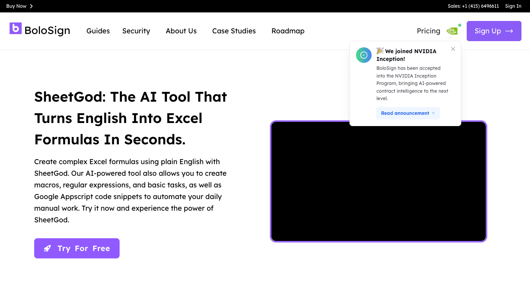Open the Case Studies menu
The image size is (530, 298).
(234, 31)
